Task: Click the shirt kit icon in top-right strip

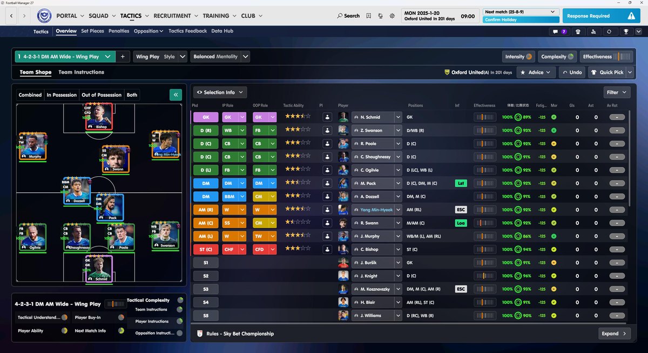Action: click(578, 31)
